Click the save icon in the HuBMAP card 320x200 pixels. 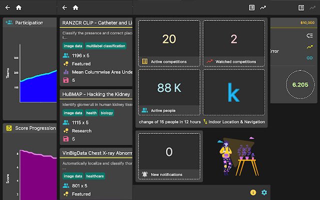(66, 139)
